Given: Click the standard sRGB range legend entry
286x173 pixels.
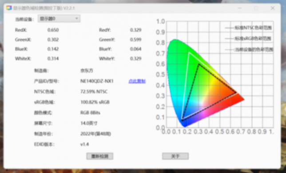Looking at the screenshot, I should (x=248, y=39).
